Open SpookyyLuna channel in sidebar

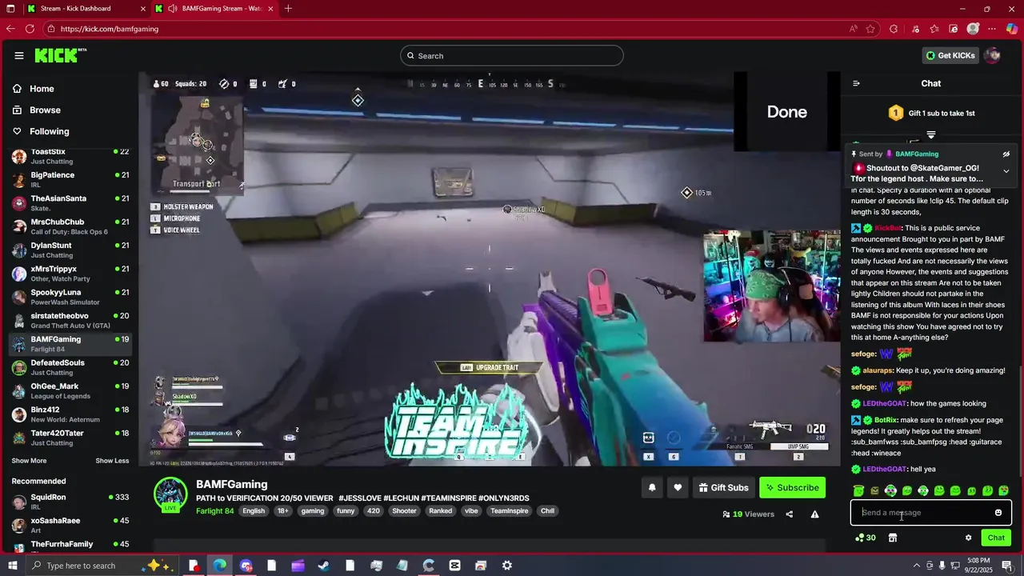click(x=70, y=297)
